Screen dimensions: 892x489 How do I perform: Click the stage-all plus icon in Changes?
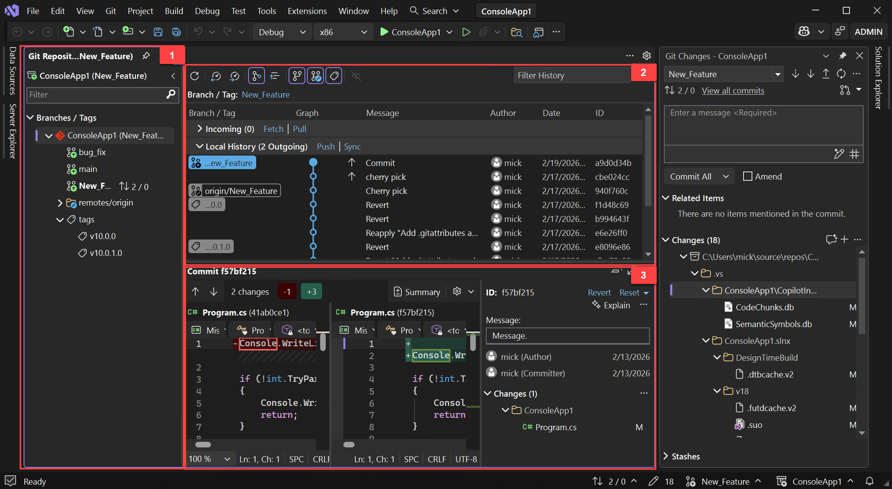845,239
